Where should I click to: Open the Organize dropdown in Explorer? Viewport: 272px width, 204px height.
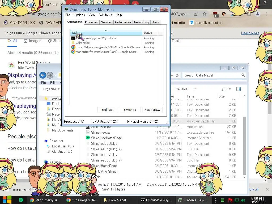click(51, 89)
